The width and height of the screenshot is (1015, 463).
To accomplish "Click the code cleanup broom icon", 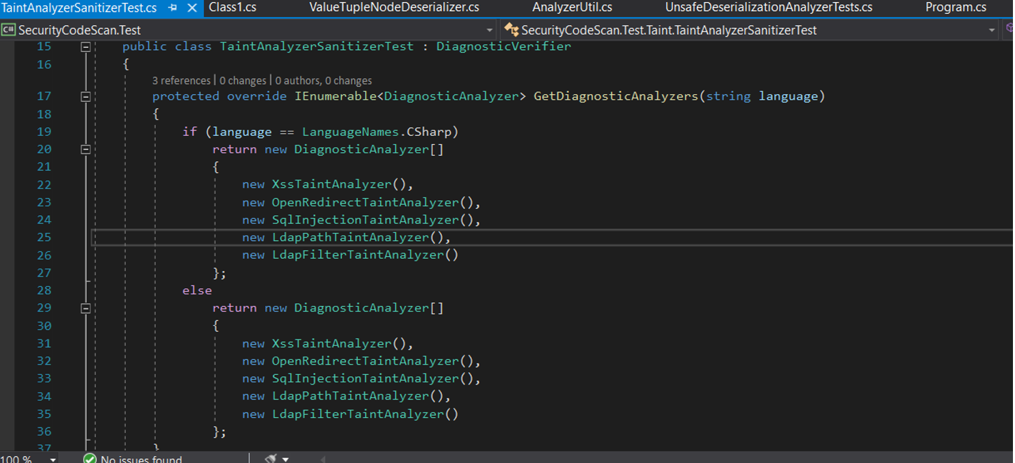I will (x=271, y=459).
